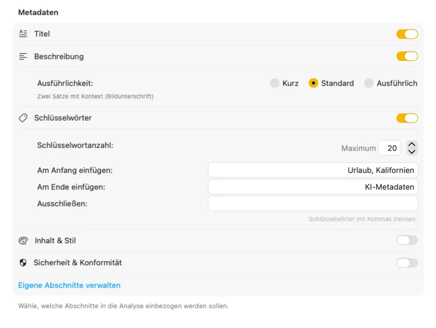Image resolution: width=436 pixels, height=328 pixels.
Task: Increase keyword maximum with stepper up arrow
Action: [x=412, y=144]
